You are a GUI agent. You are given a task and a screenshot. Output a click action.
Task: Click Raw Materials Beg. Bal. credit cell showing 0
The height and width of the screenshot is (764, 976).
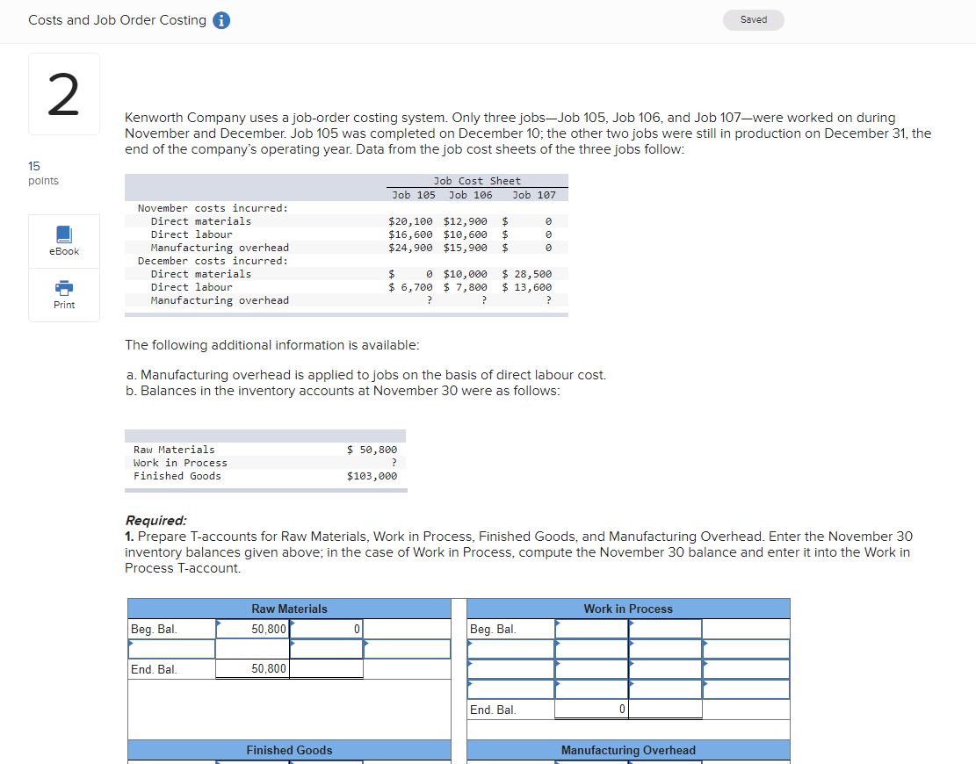(326, 629)
